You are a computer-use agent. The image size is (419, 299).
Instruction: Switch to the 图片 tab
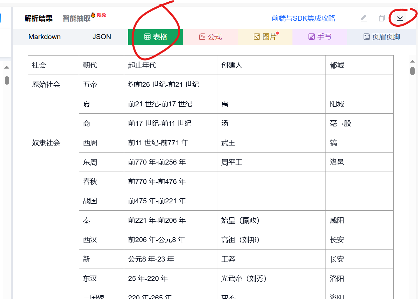point(265,37)
